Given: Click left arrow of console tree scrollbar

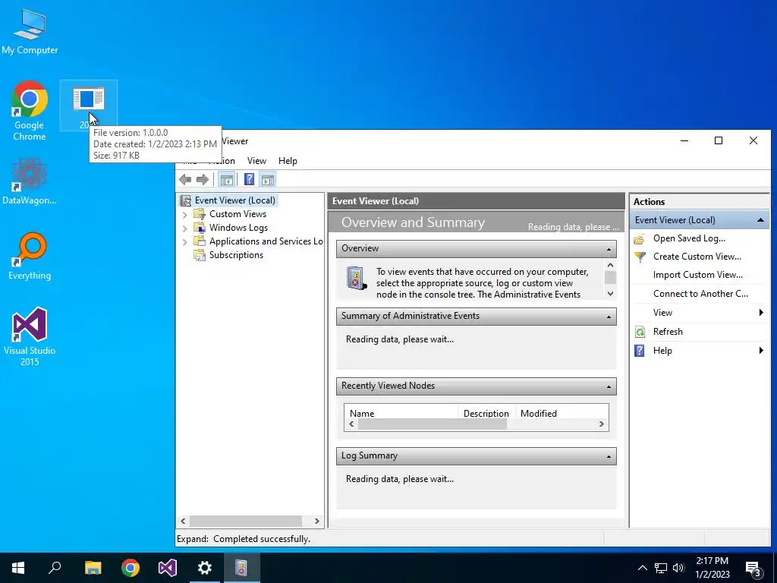Looking at the screenshot, I should [x=183, y=521].
